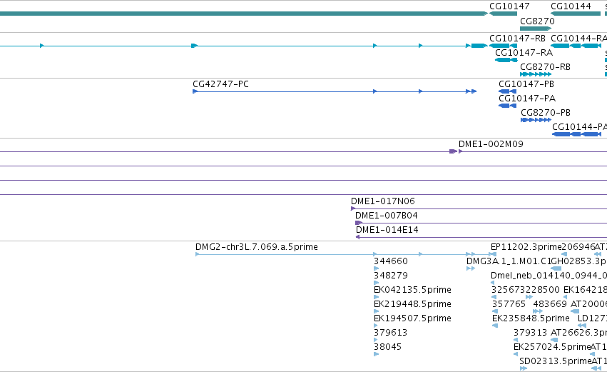Select the 483669 EST label
This screenshot has height=372, width=607.
[x=550, y=304]
